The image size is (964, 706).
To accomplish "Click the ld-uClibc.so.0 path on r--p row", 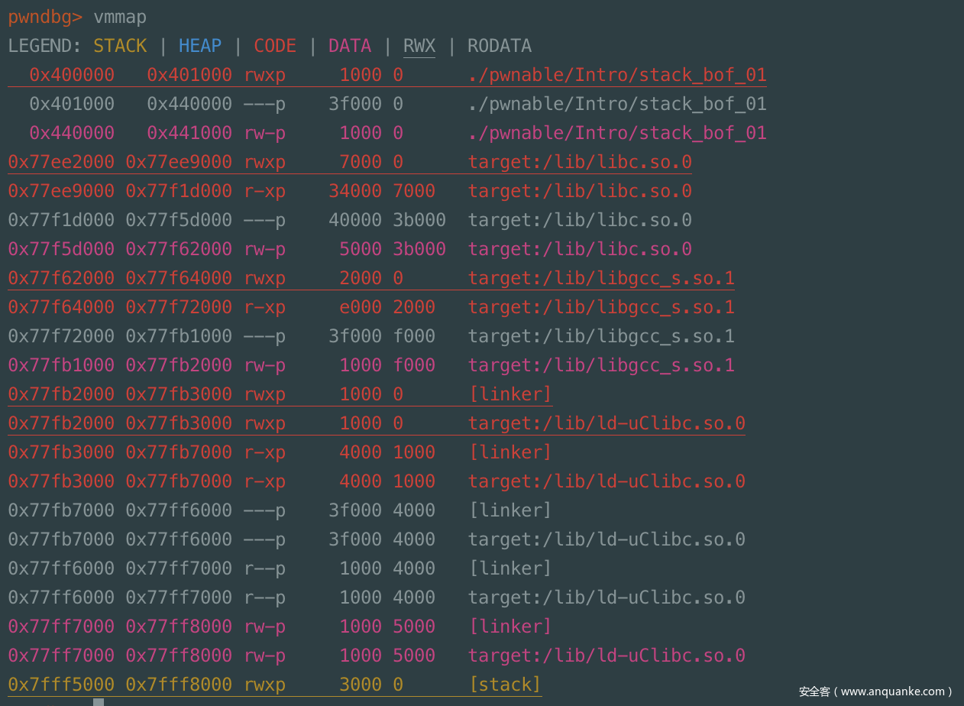I will pyautogui.click(x=607, y=598).
